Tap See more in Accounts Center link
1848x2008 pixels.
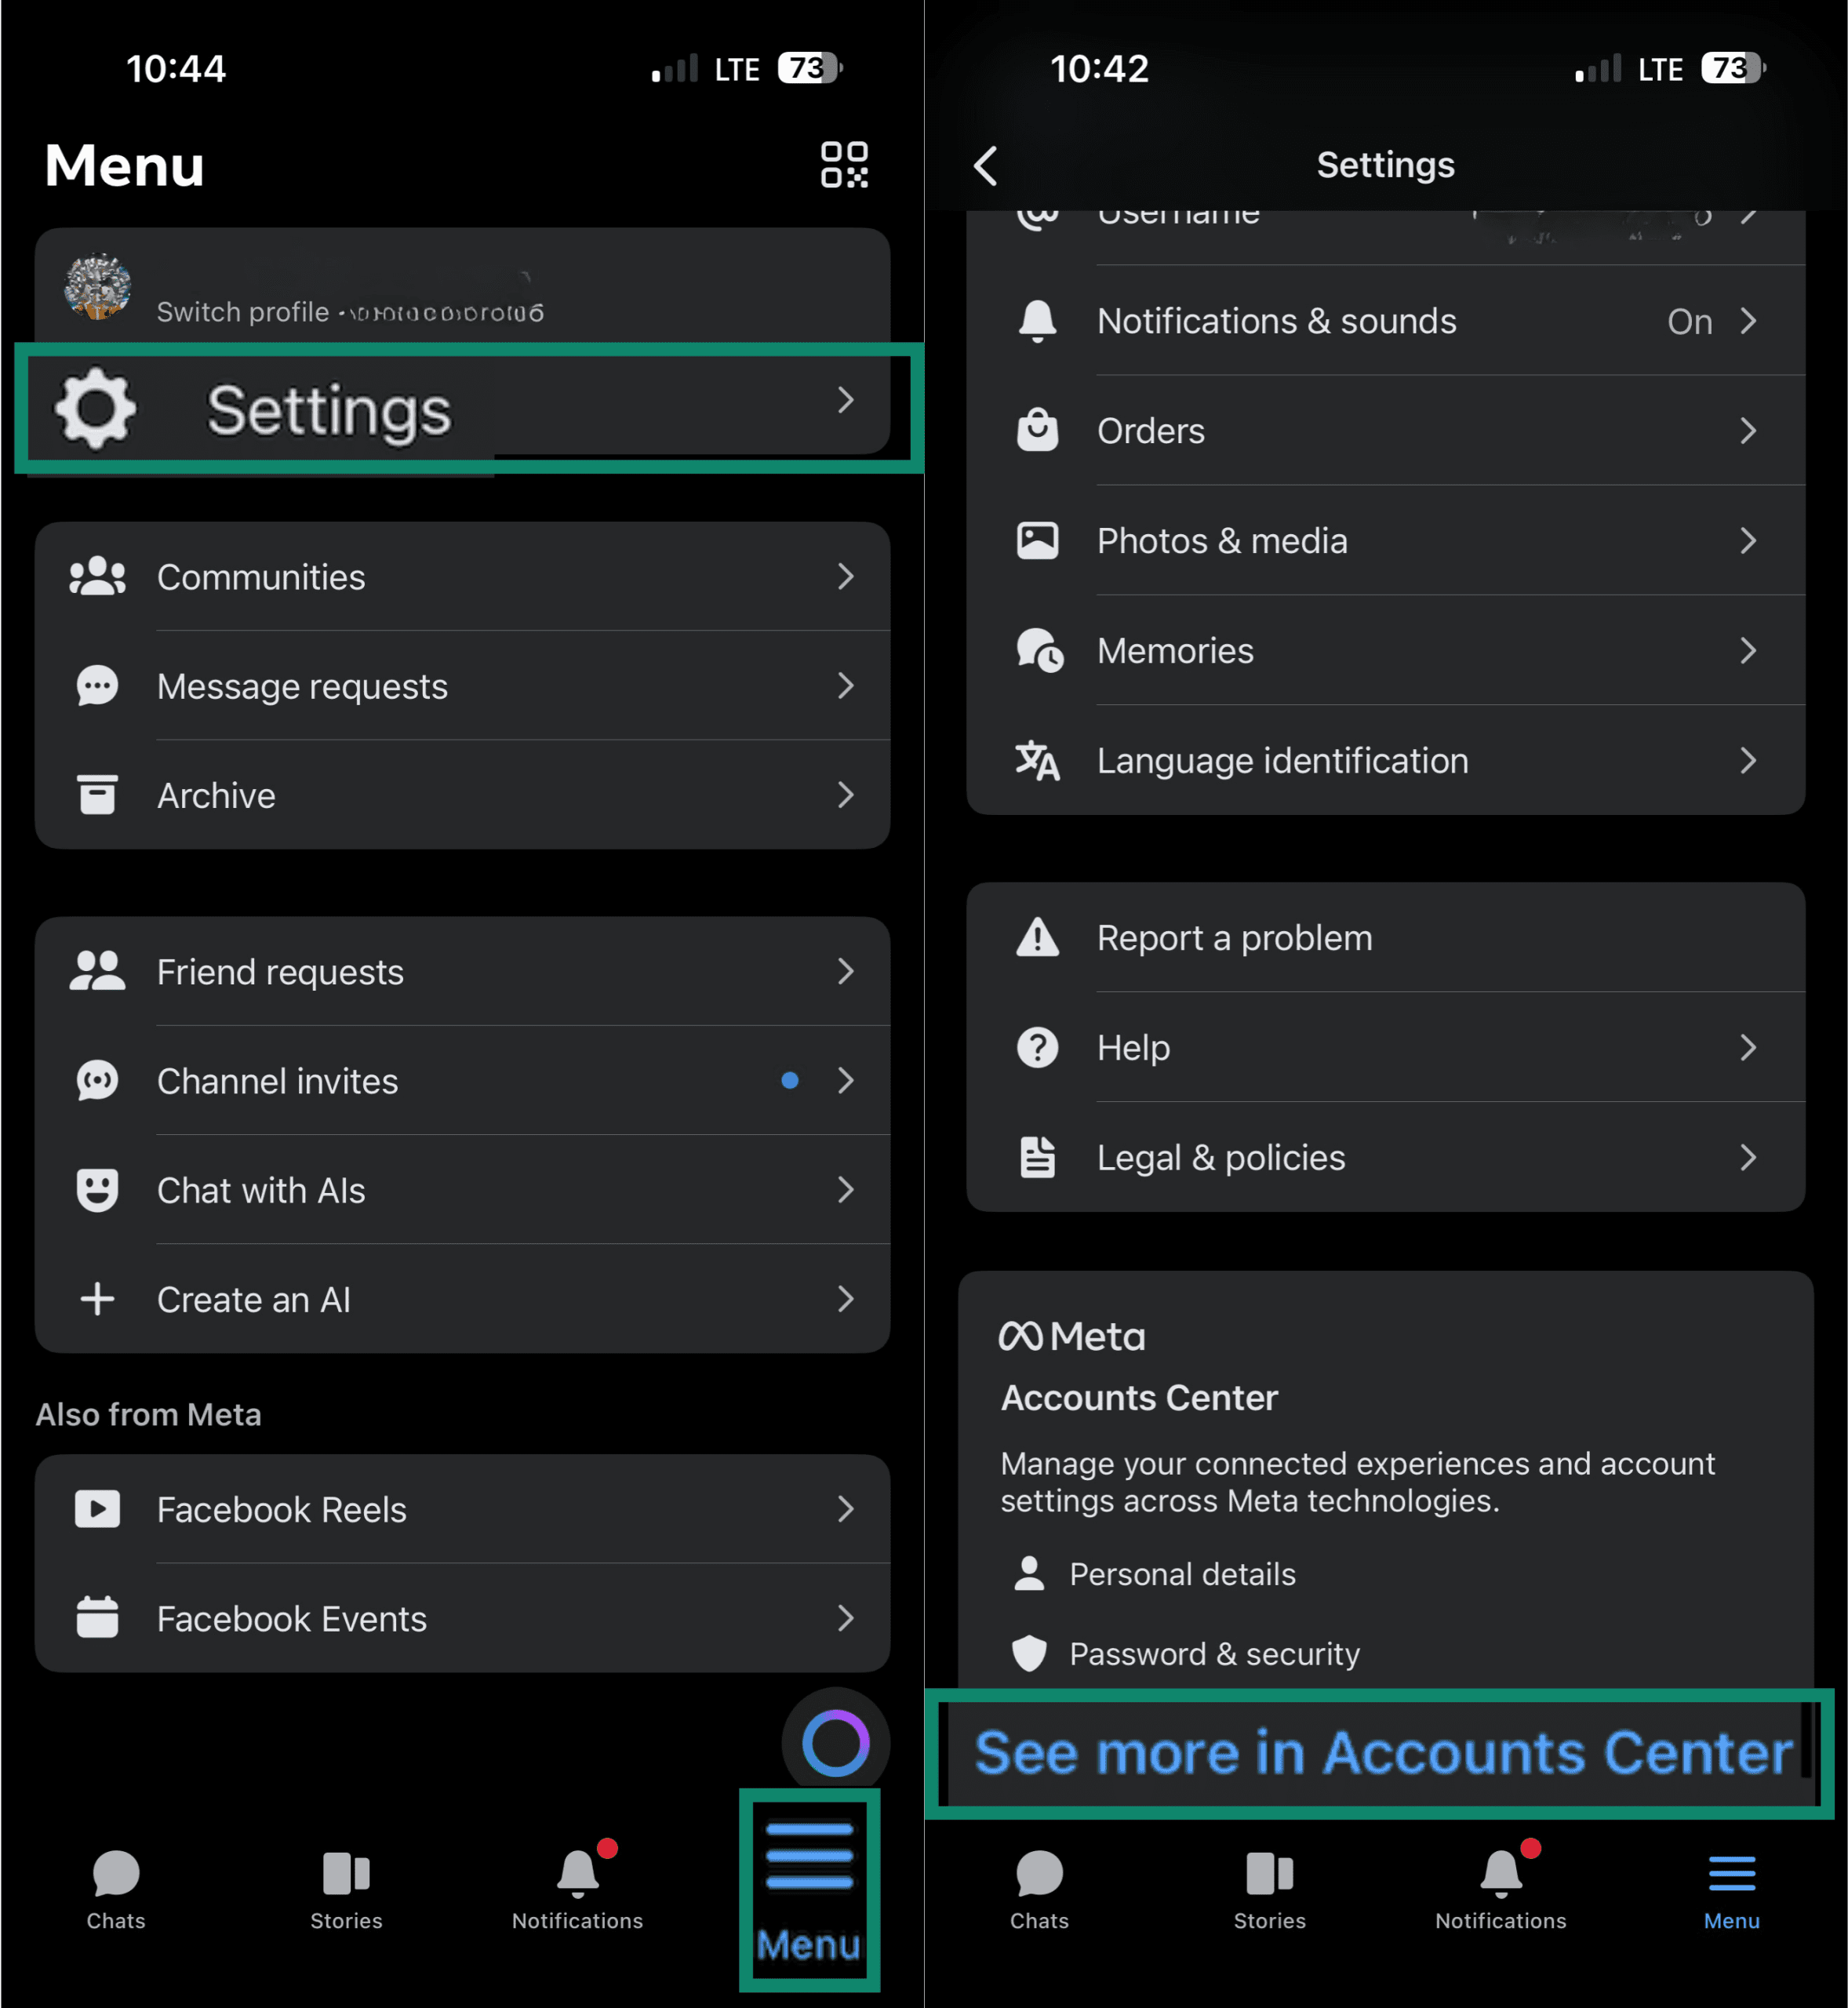coord(1382,1752)
